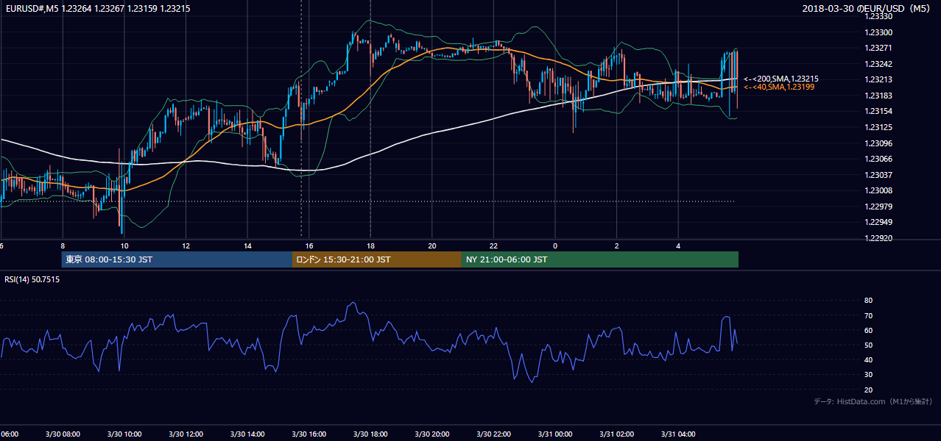Click price scale value 1.23213
This screenshot has width=941, height=441.
[x=878, y=79]
